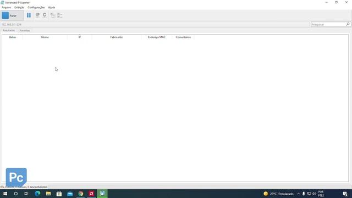
Task: Launch Microsoft Edge from taskbar
Action: coord(37,194)
